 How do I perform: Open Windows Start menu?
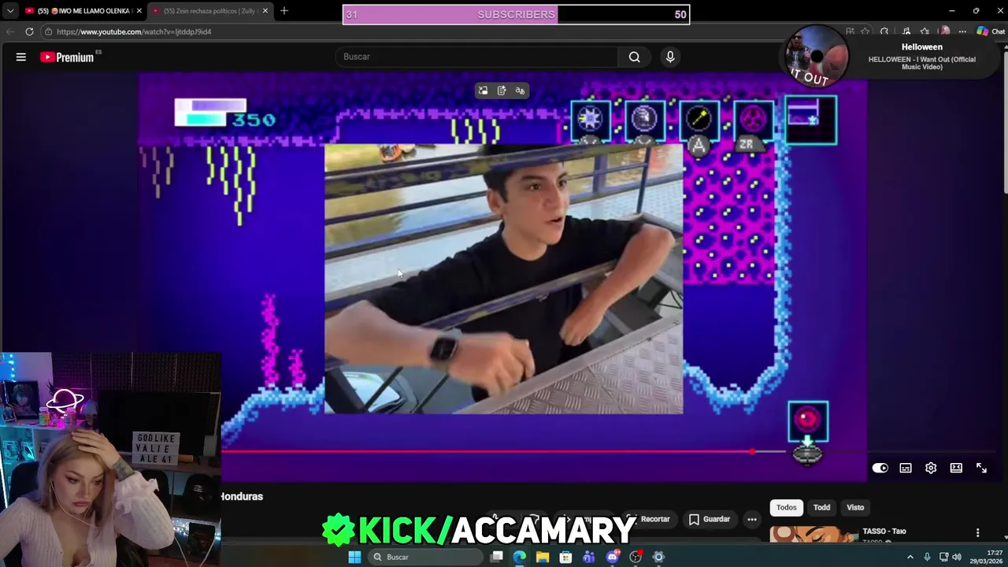[x=354, y=557]
